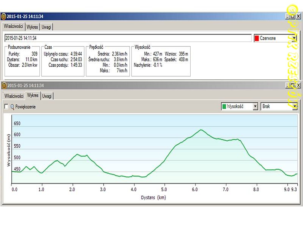Switch to Właściwości tab in the chart window
Screen dimensions: 303x228
tap(14, 96)
